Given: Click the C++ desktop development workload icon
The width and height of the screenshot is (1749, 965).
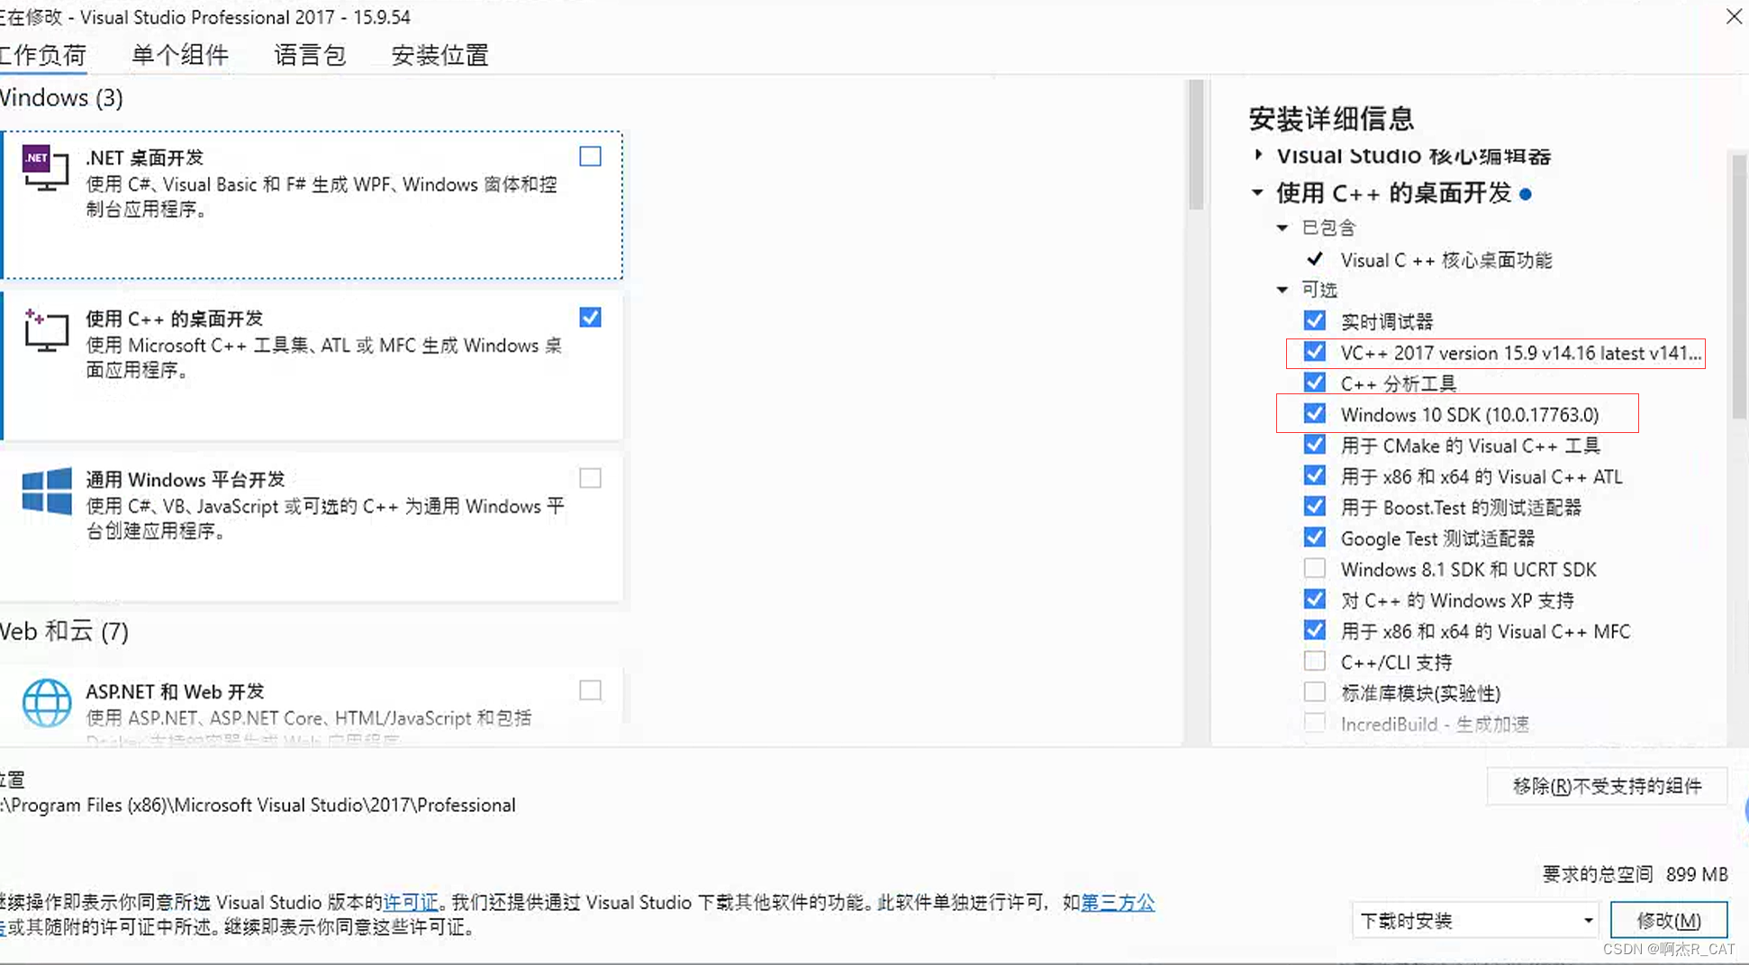Looking at the screenshot, I should pos(46,329).
